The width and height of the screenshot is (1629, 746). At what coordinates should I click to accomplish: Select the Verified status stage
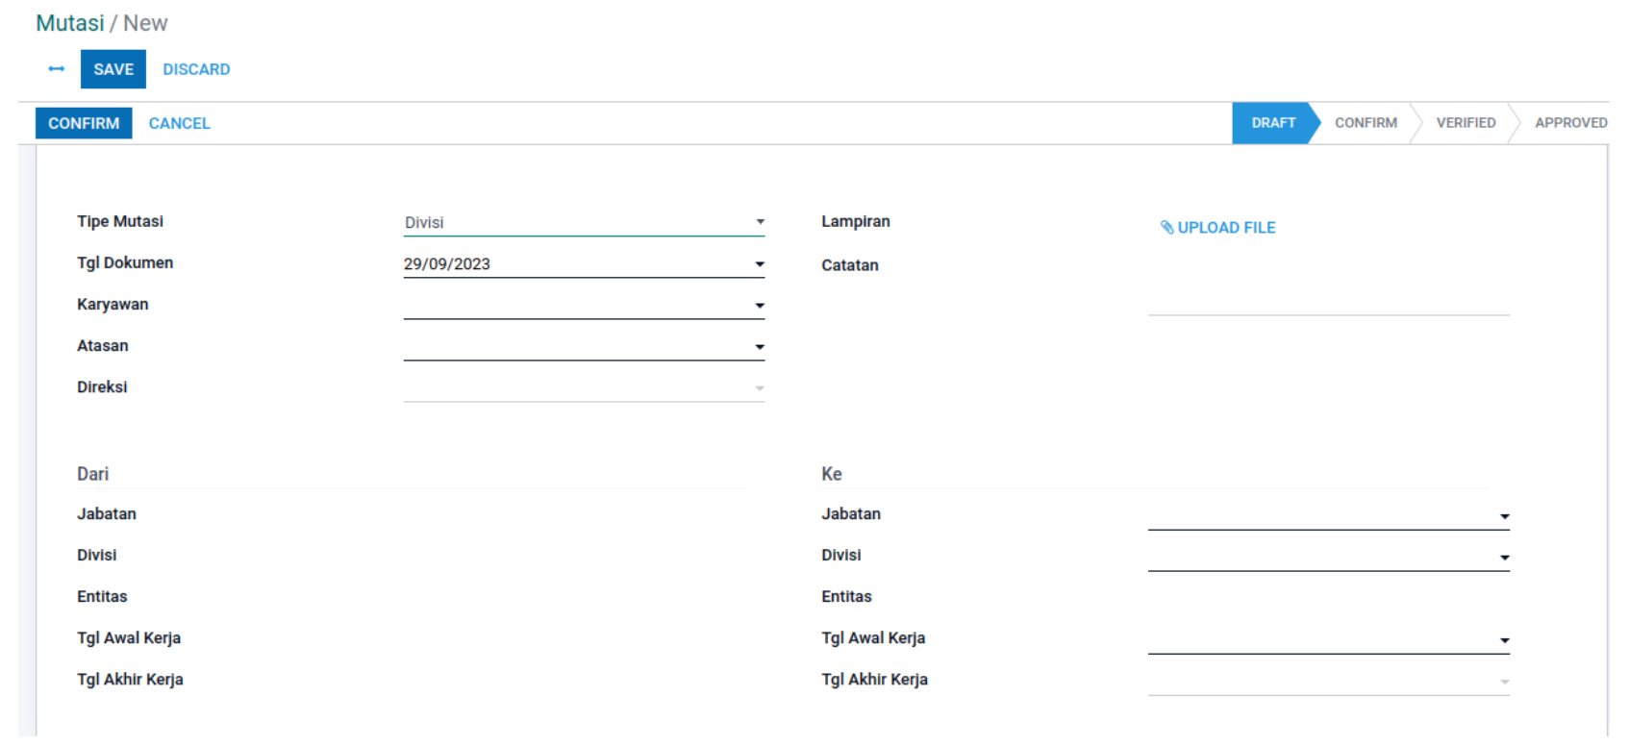tap(1465, 123)
